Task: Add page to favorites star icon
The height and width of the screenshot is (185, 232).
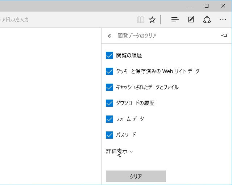Action: click(152, 20)
